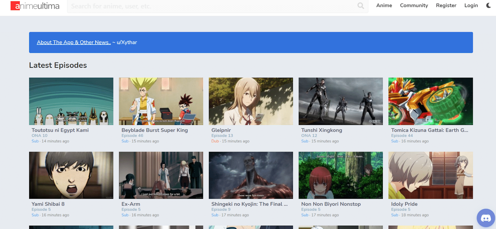Click Episode 44 under Tomica Kizuna Gattai

click(x=402, y=136)
